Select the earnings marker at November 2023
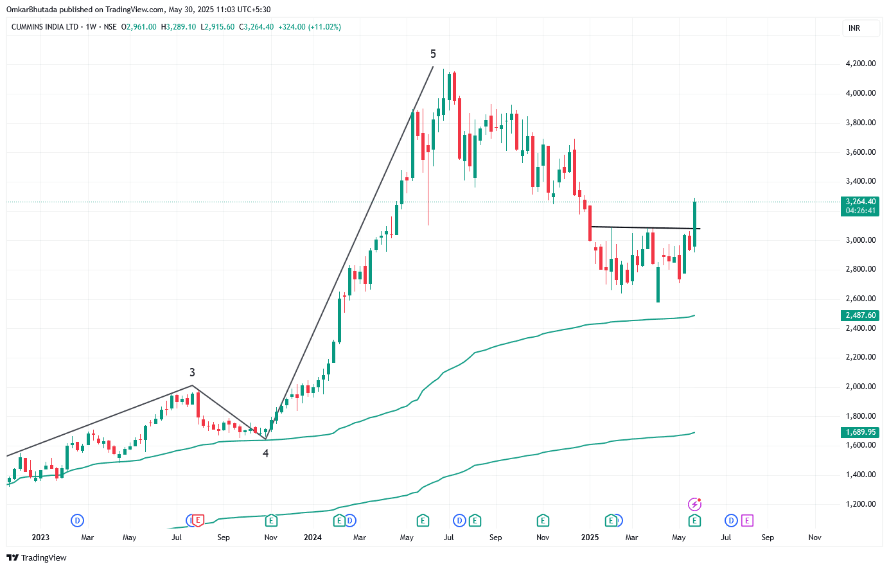 point(271,520)
